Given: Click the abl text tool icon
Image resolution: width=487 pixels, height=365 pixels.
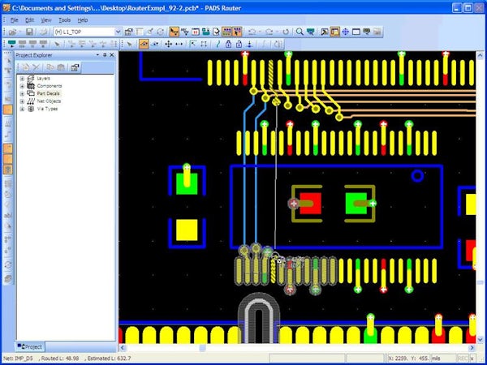Looking at the screenshot, I should coord(8,215).
